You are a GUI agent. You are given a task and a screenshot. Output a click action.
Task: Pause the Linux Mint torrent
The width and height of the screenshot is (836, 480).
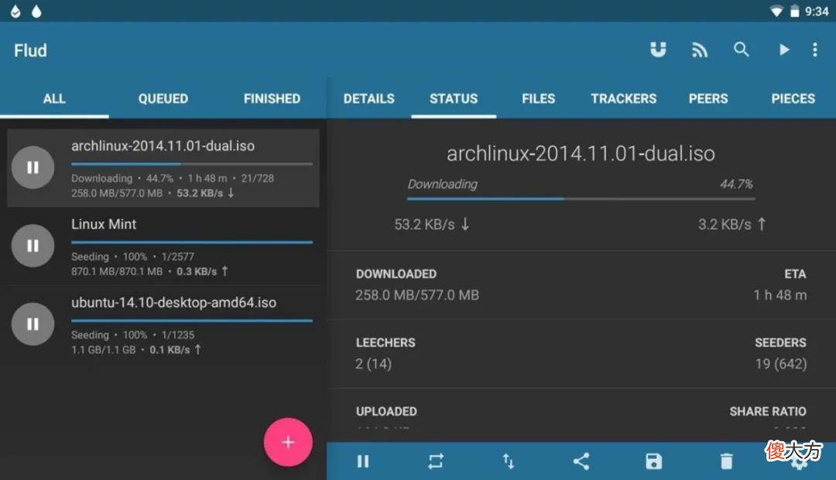[33, 246]
